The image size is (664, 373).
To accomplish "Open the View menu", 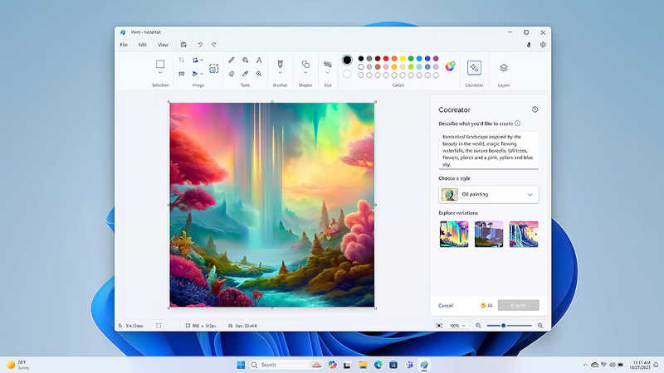I will (163, 45).
